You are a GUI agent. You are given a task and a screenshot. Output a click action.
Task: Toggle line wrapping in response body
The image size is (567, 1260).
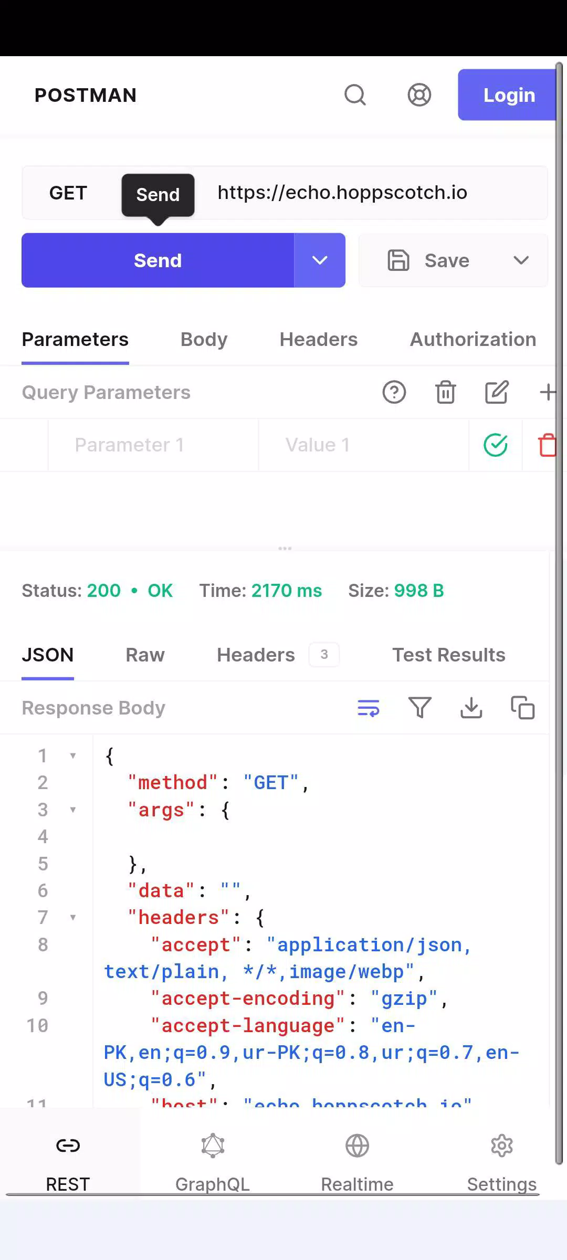(368, 708)
